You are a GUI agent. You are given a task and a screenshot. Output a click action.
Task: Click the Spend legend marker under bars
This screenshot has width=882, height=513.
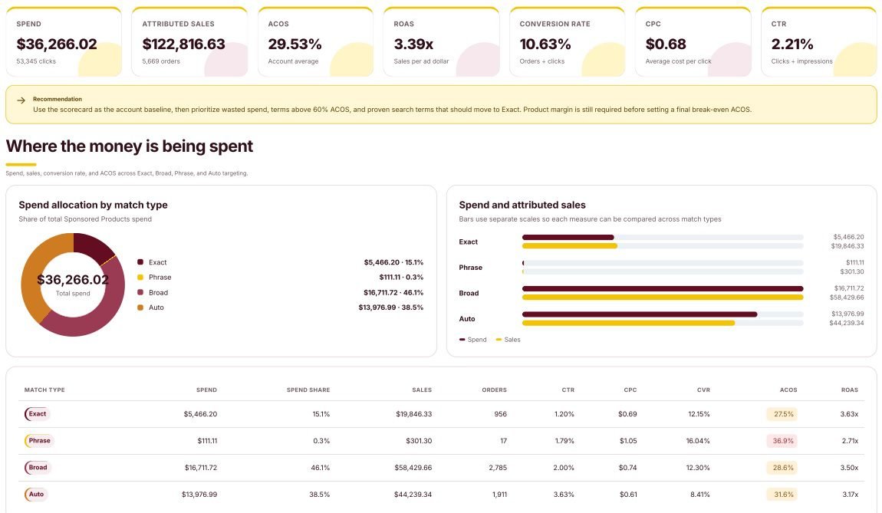point(462,340)
